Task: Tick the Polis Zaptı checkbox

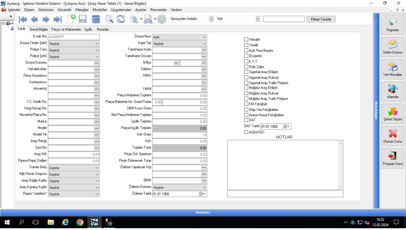Action: [x=246, y=67]
